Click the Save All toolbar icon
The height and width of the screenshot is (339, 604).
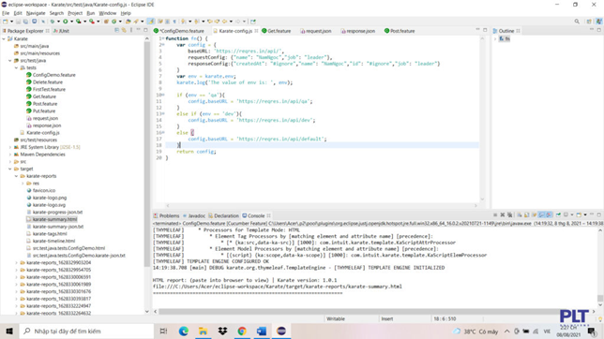(x=25, y=22)
